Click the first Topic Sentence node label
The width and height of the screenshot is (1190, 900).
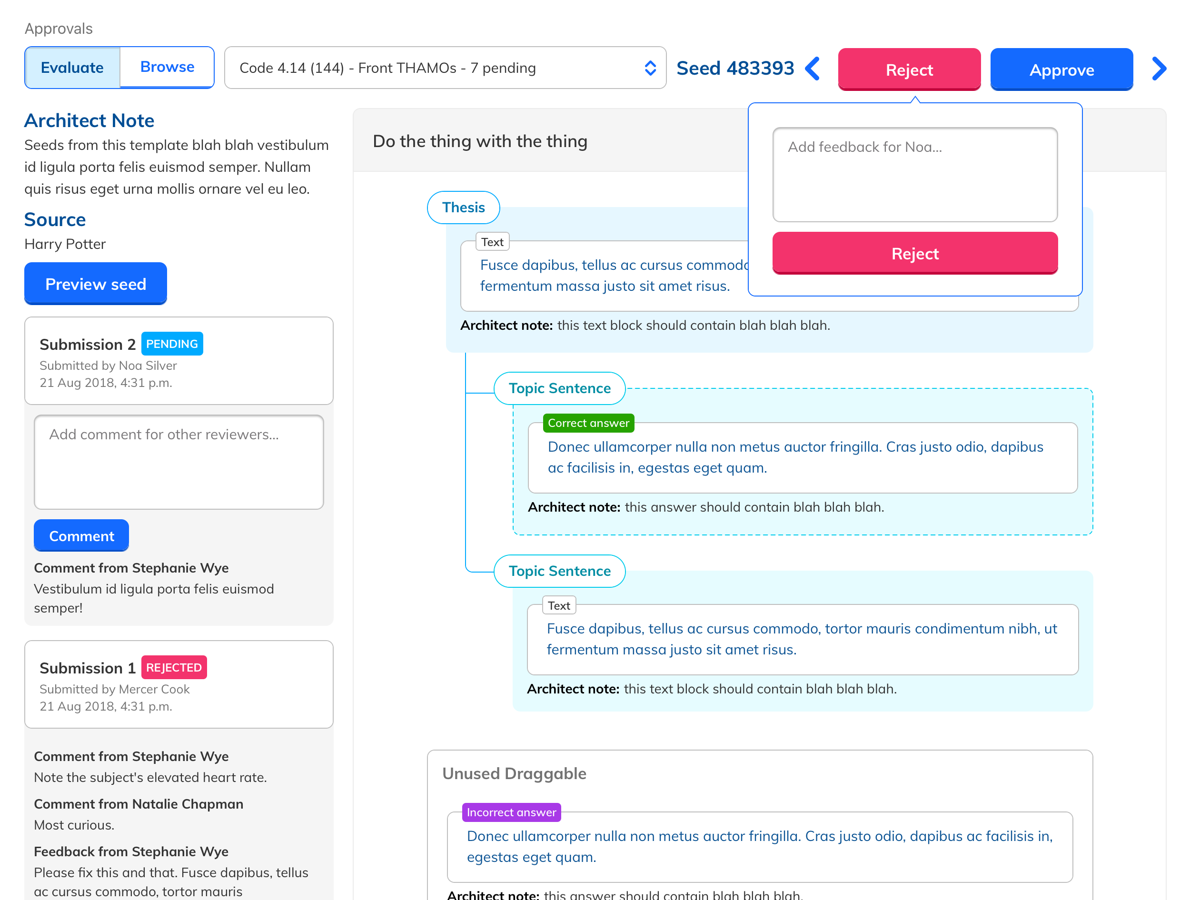(x=559, y=388)
